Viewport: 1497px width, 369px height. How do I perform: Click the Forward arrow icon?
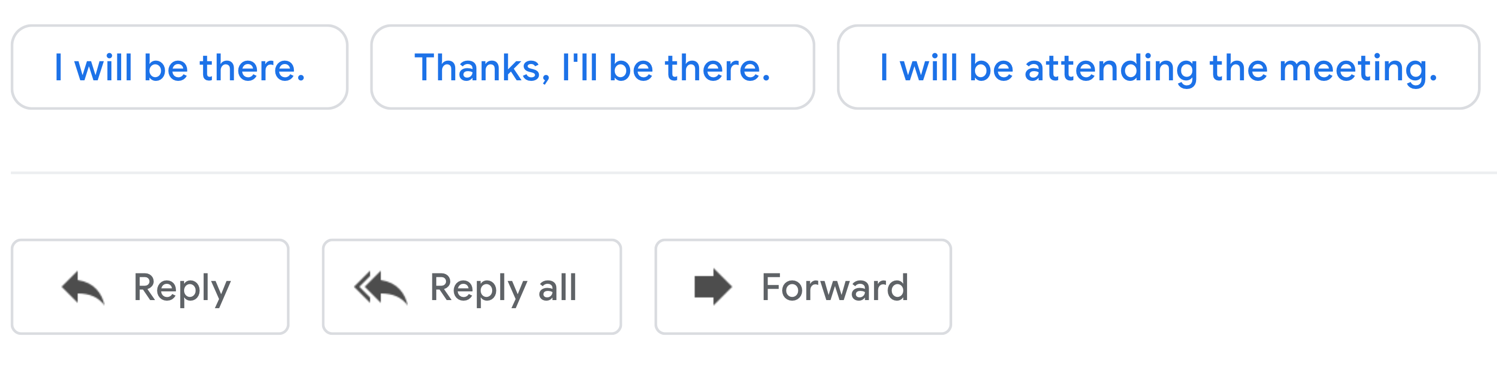click(x=713, y=287)
